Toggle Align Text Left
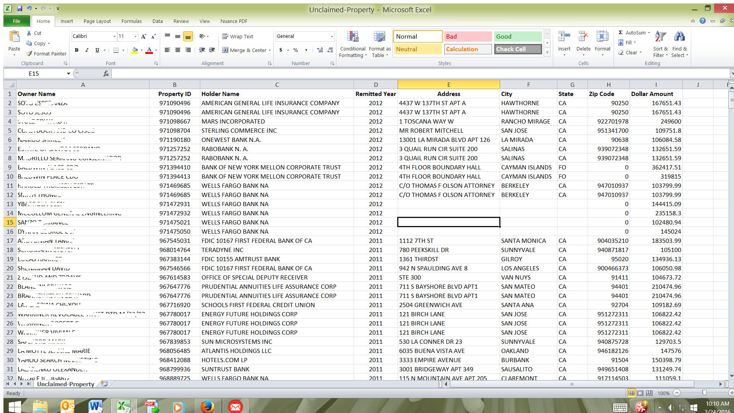The width and height of the screenshot is (734, 413). pos(167,50)
